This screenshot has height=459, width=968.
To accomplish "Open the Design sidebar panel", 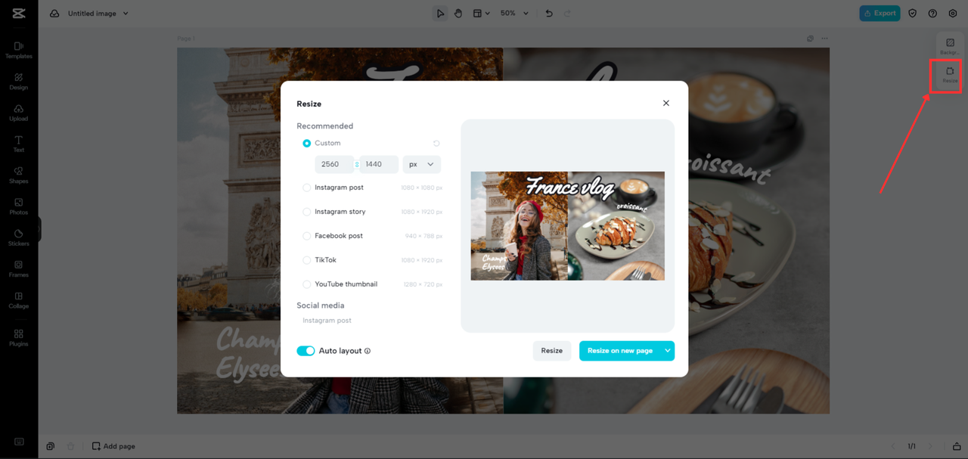I will point(19,82).
